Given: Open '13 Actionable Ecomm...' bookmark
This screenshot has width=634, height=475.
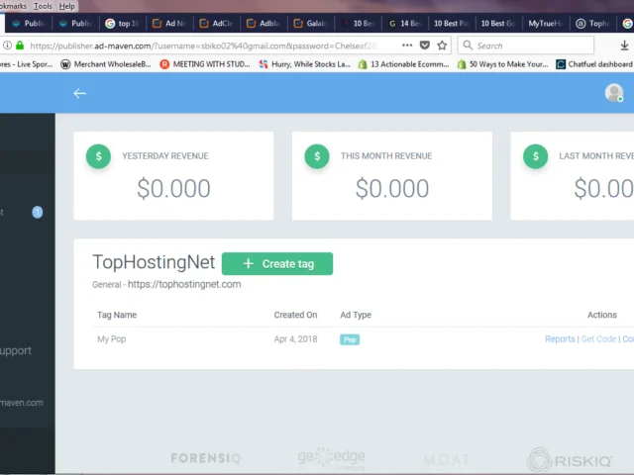Looking at the screenshot, I should click(403, 64).
